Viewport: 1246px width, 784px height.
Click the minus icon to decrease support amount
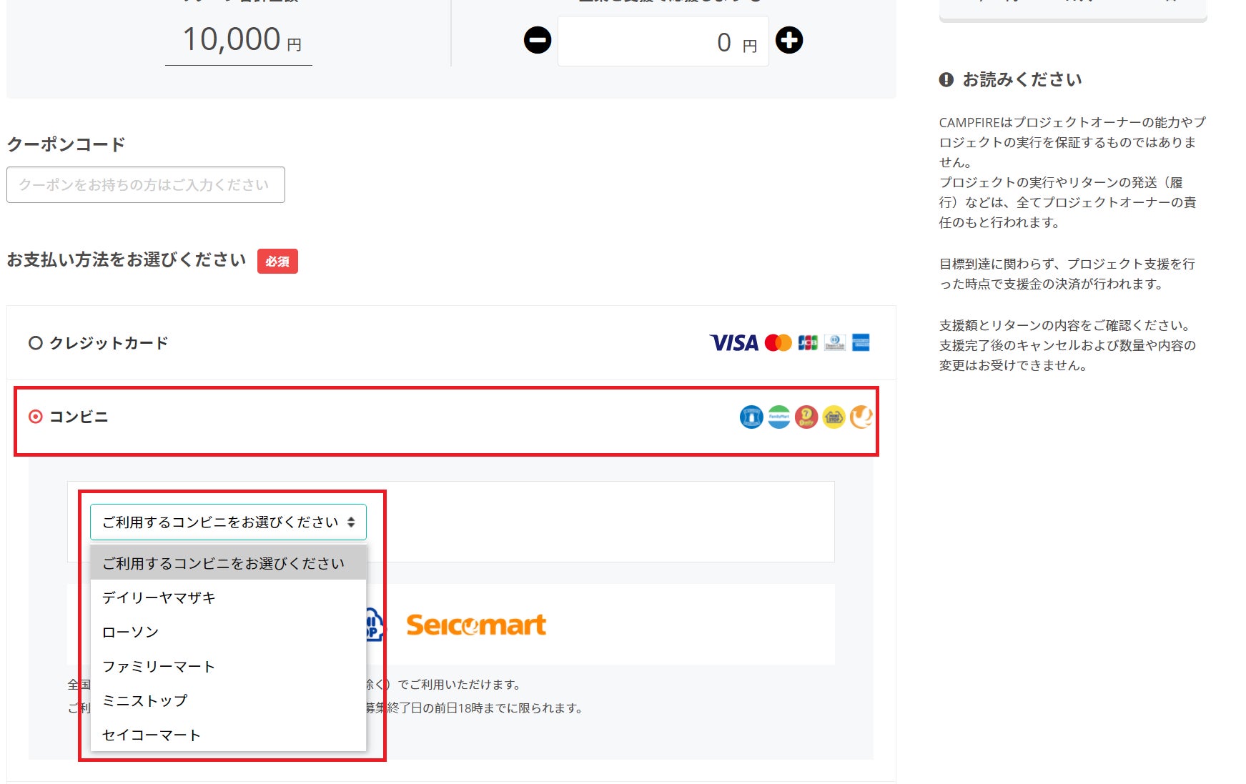coord(538,40)
